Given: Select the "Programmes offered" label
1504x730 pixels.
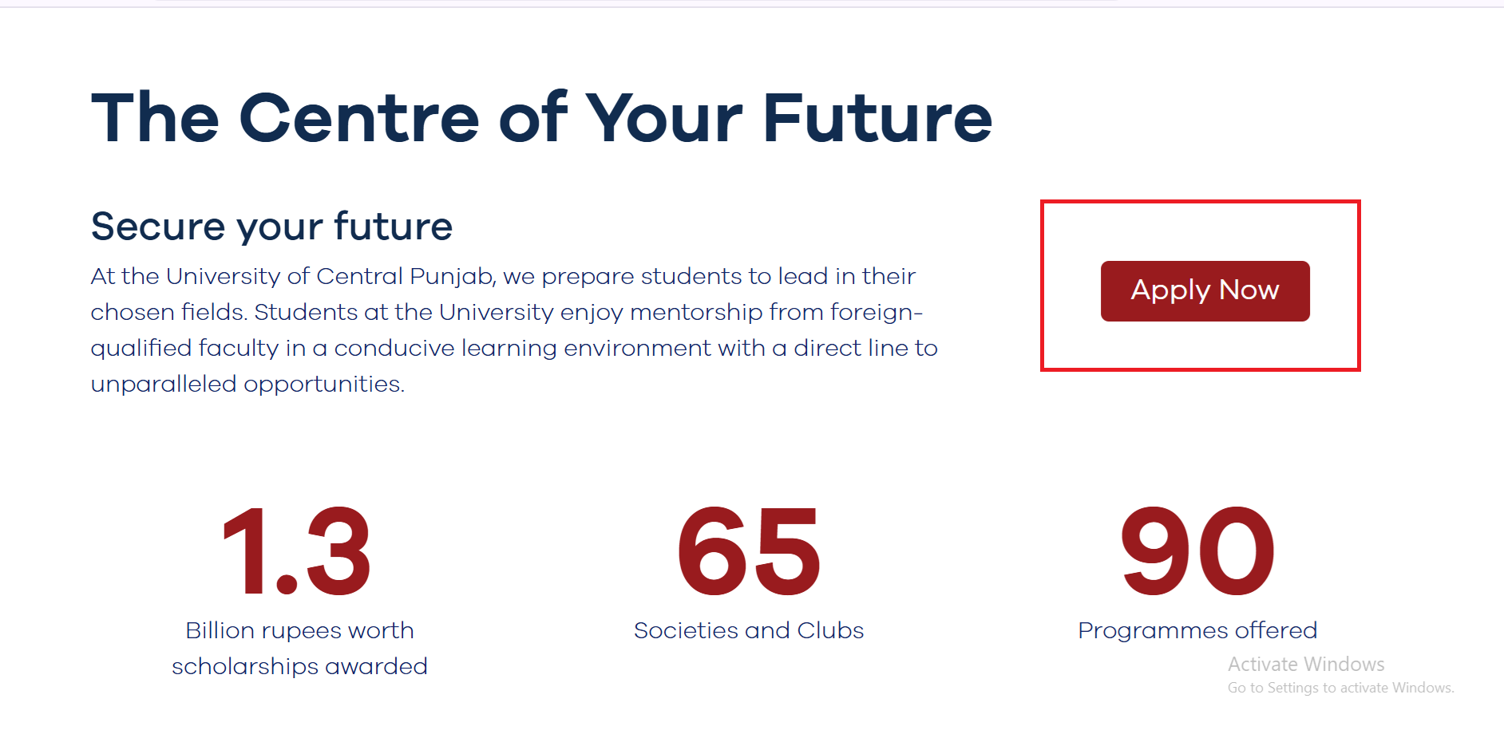Looking at the screenshot, I should (1197, 630).
